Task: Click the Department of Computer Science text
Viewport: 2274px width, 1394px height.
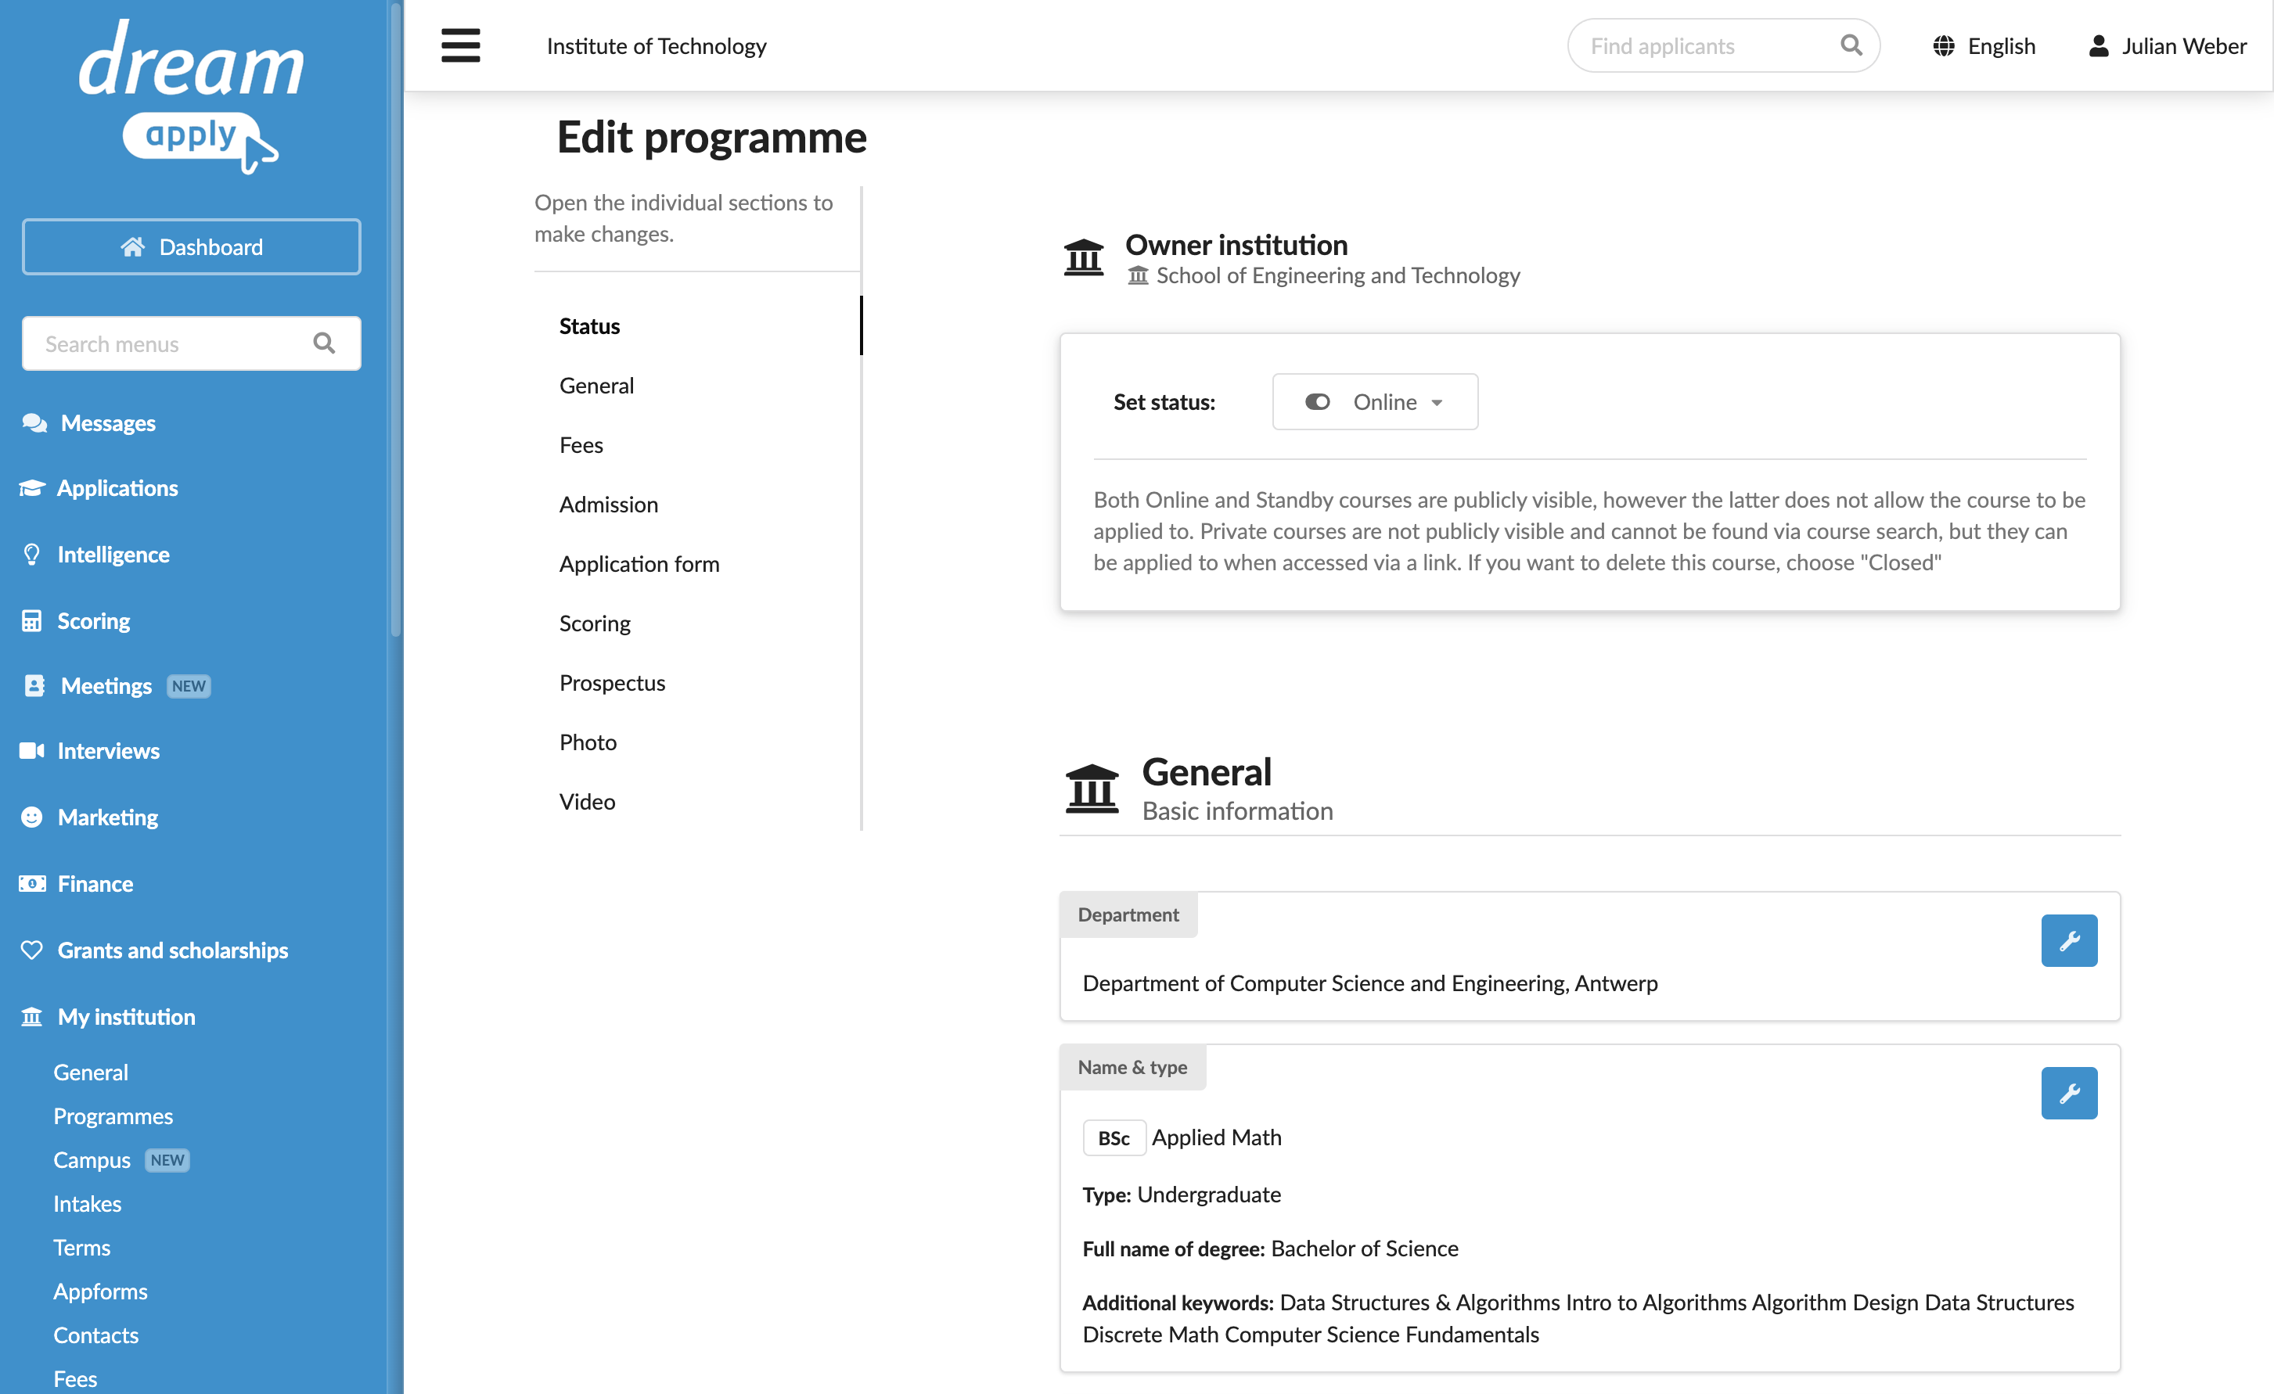Action: point(1369,983)
